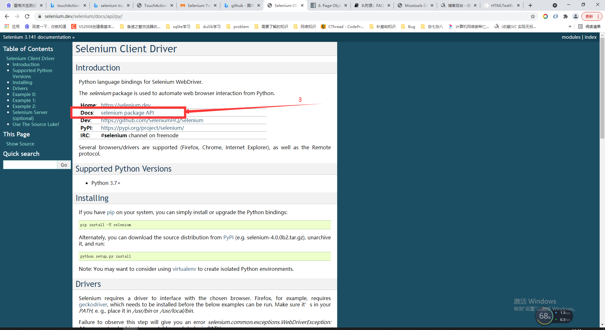605x330 pixels.
Task: View site information via the lock icon
Action: [39, 16]
